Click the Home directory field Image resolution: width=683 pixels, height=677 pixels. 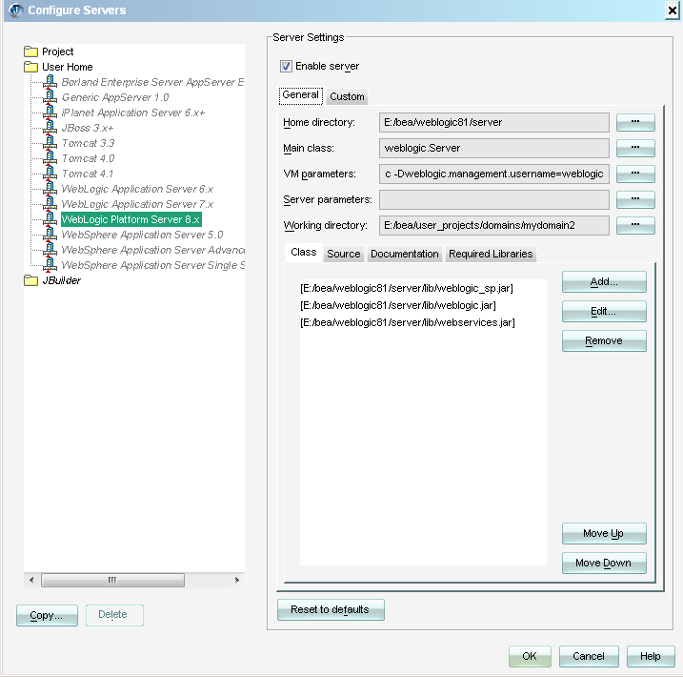tap(494, 122)
